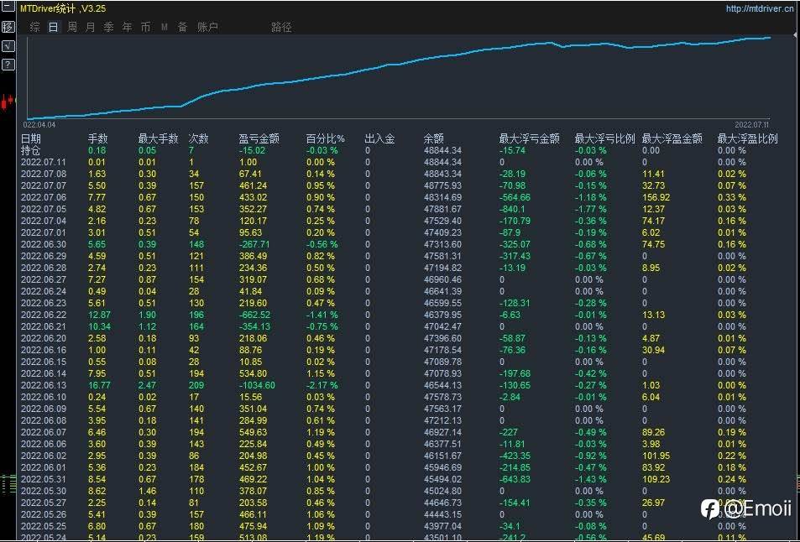This screenshot has width=800, height=542.
Task: Click max floating loss -840.1
Action: coord(512,209)
